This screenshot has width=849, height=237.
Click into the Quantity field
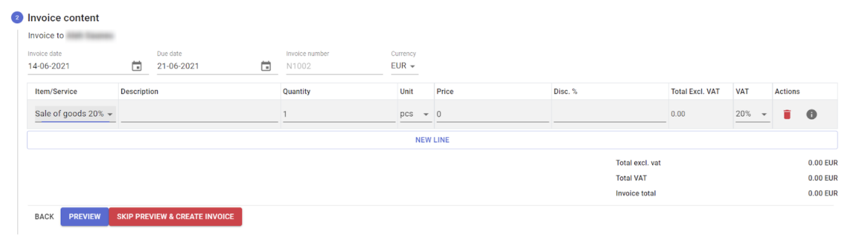point(339,114)
